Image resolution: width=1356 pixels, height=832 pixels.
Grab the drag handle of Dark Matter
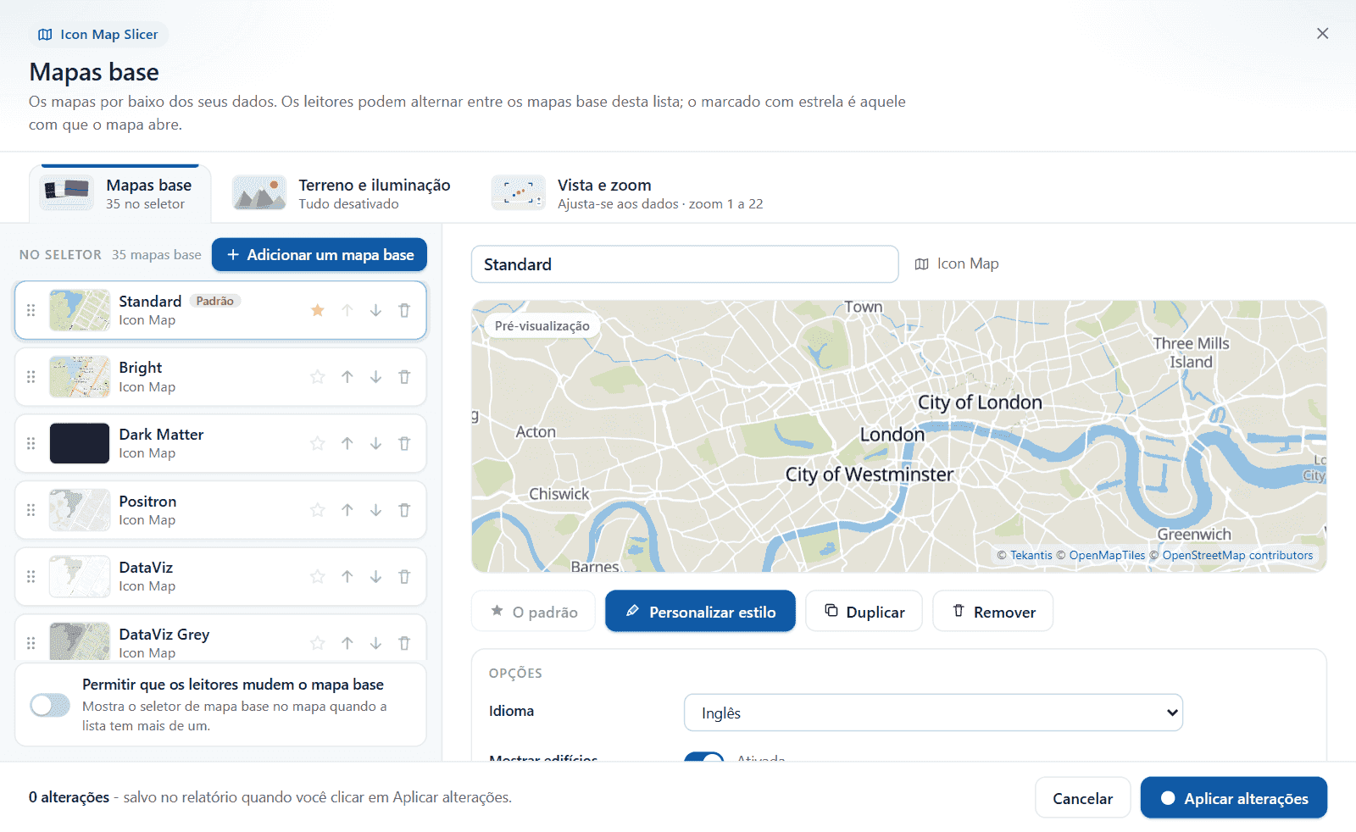(31, 443)
